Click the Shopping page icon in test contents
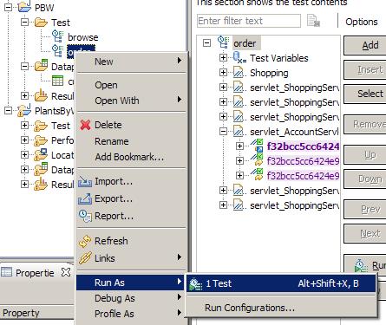This screenshot has height=325, width=386. tap(239, 73)
